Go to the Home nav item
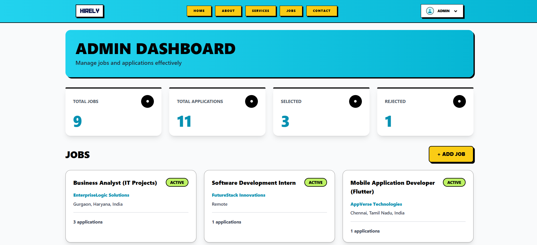 [x=199, y=11]
